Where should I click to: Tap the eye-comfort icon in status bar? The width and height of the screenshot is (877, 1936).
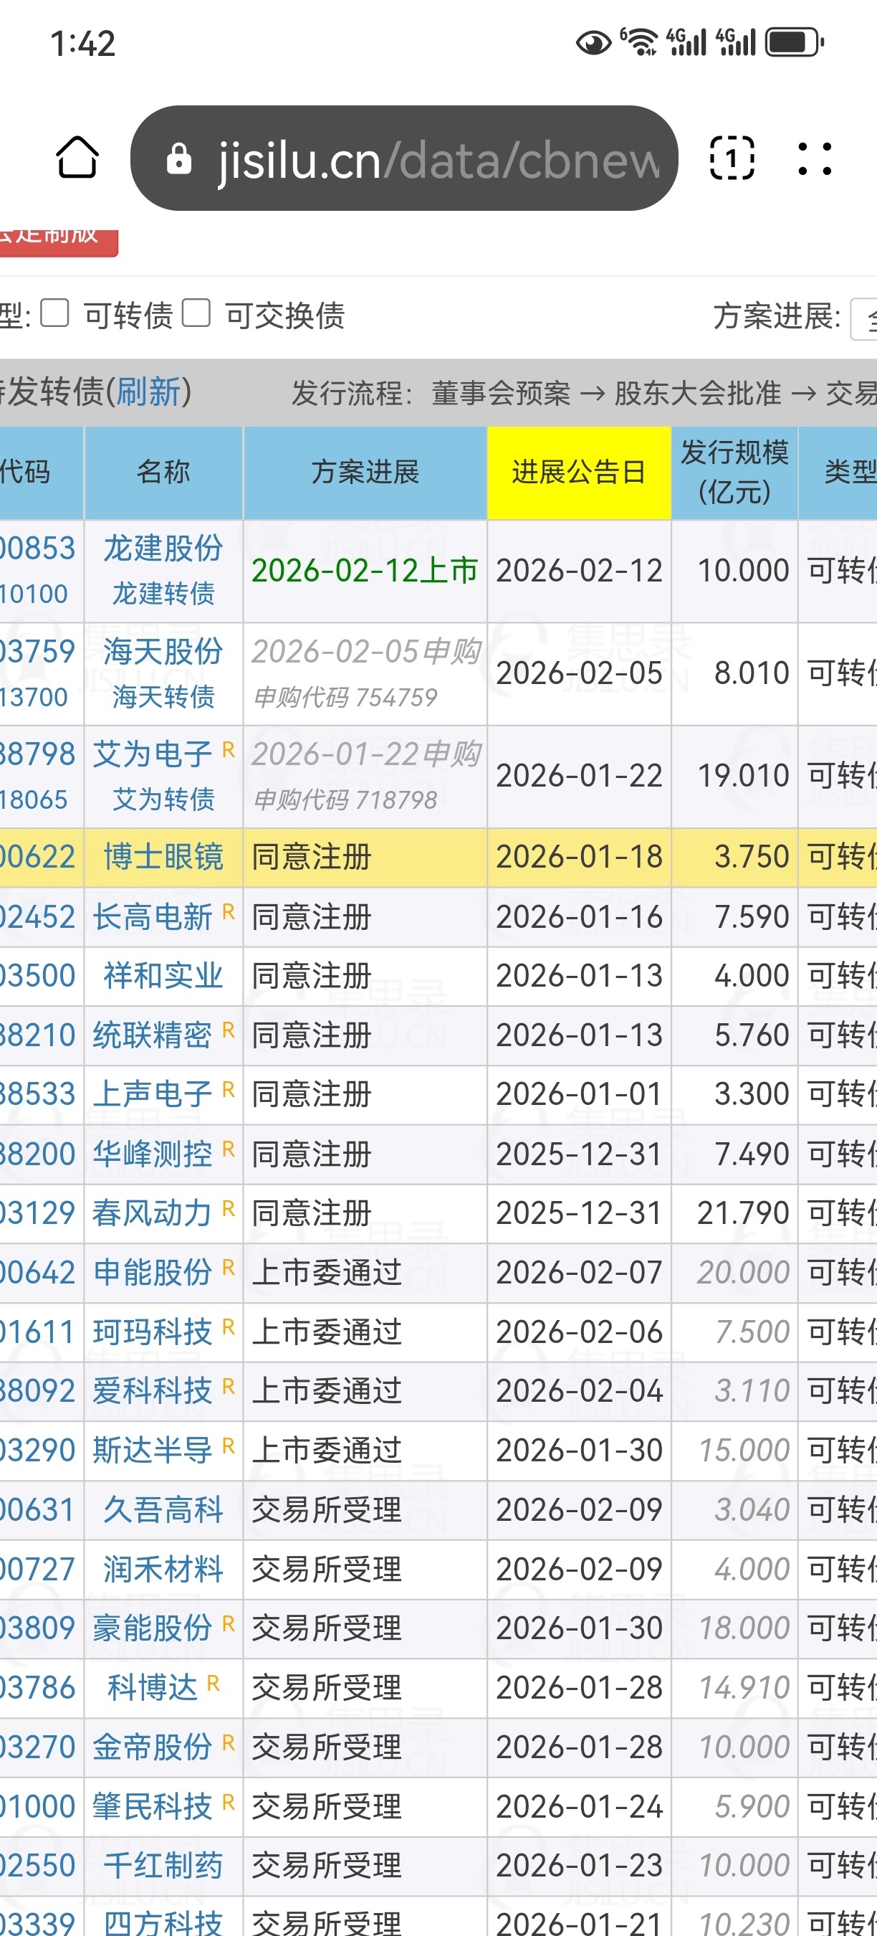click(x=593, y=44)
